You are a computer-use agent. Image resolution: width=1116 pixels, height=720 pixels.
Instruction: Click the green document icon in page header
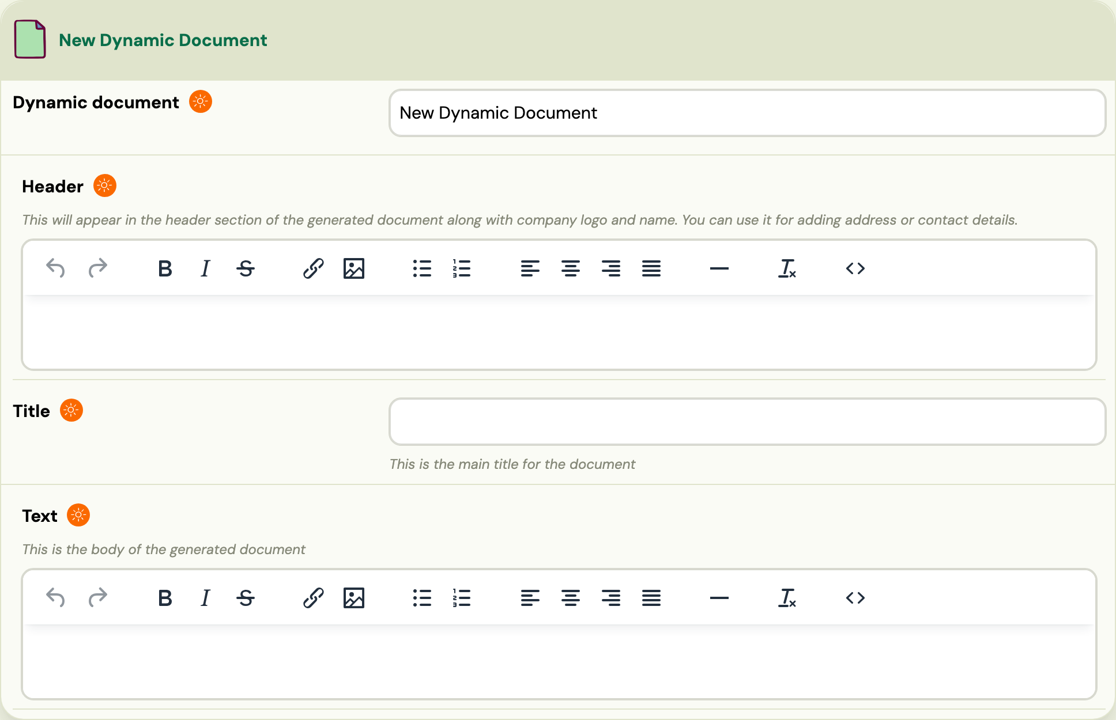pos(30,39)
